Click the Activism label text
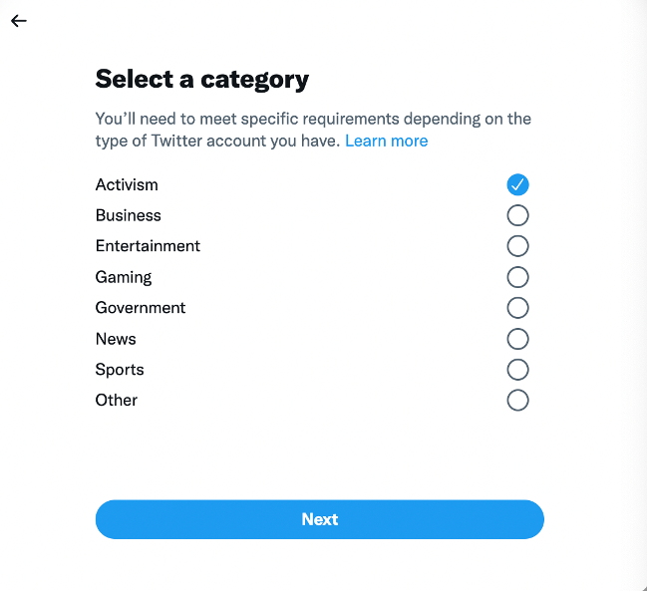The width and height of the screenshot is (648, 592). pos(127,184)
